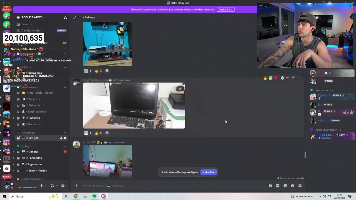Toggle fire reaction with count 4
356x200 pixels.
(x=98, y=133)
